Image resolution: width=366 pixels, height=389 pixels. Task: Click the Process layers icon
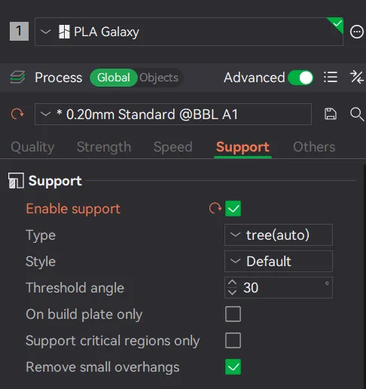click(x=17, y=77)
